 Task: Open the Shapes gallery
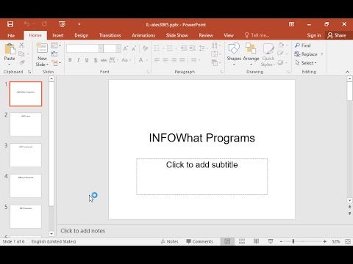234,54
